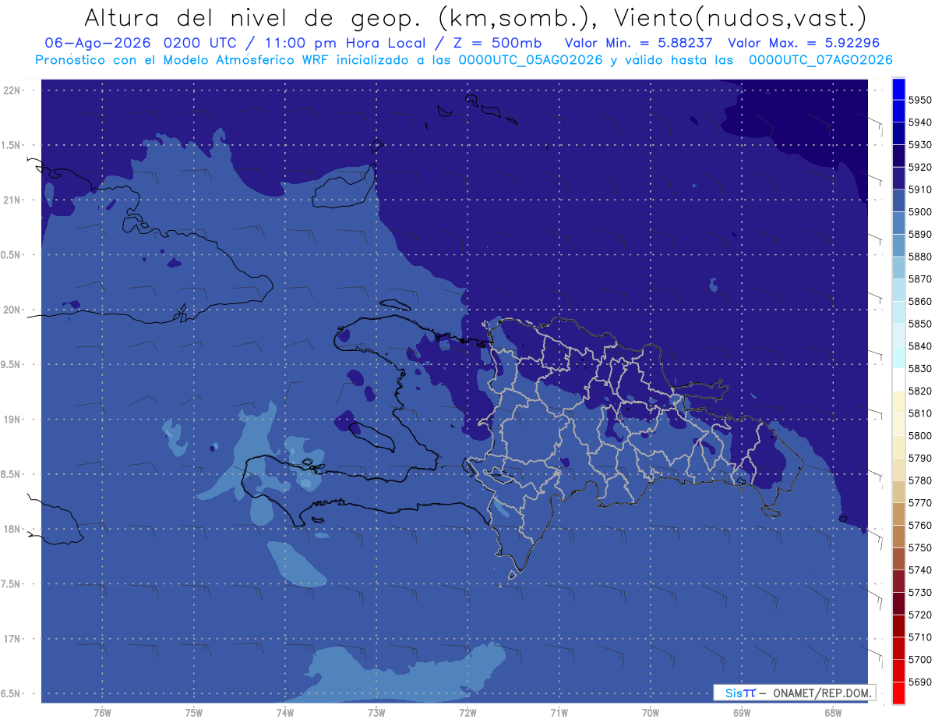Click the 5850 colorbar label

pos(920,324)
